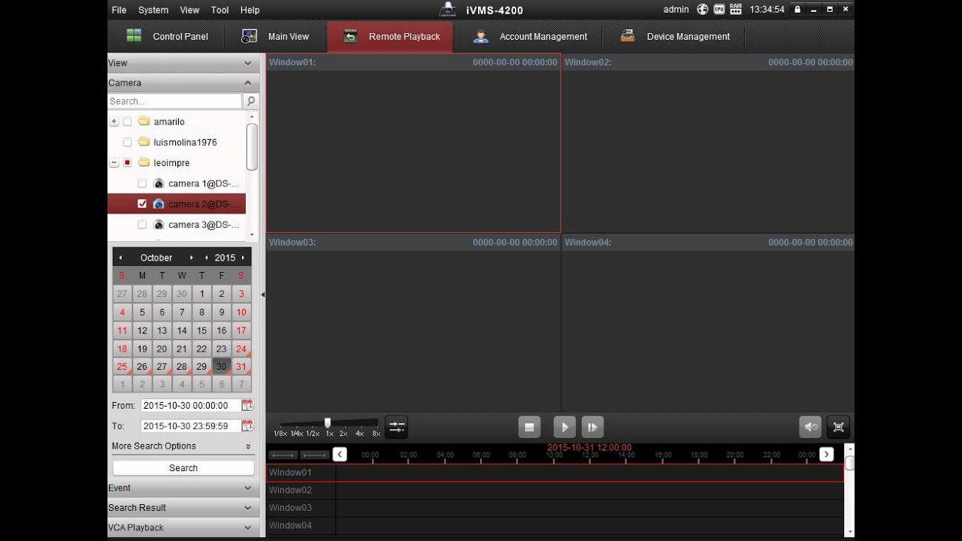Expand the View panel section
Image resolution: width=962 pixels, height=541 pixels.
point(183,63)
